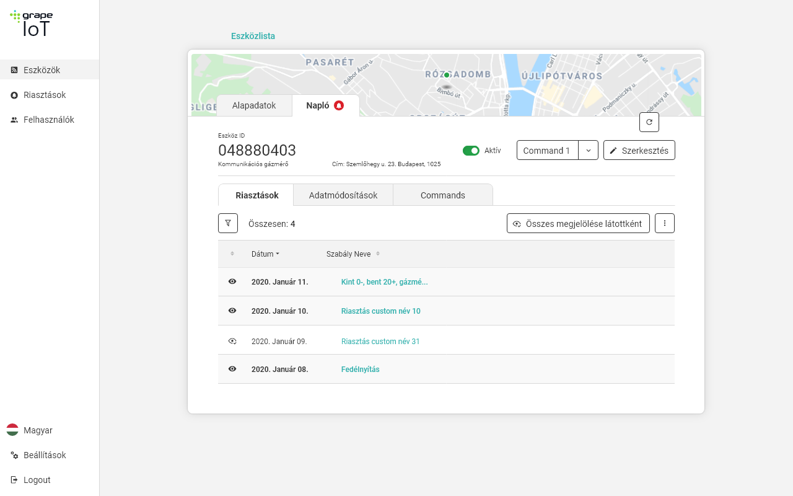Open the filter funnel button

(x=228, y=223)
